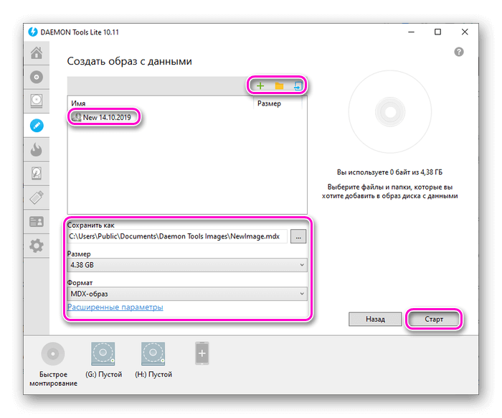The image size is (502, 418).
Task: Add files with the green plus icon
Action: click(x=260, y=86)
